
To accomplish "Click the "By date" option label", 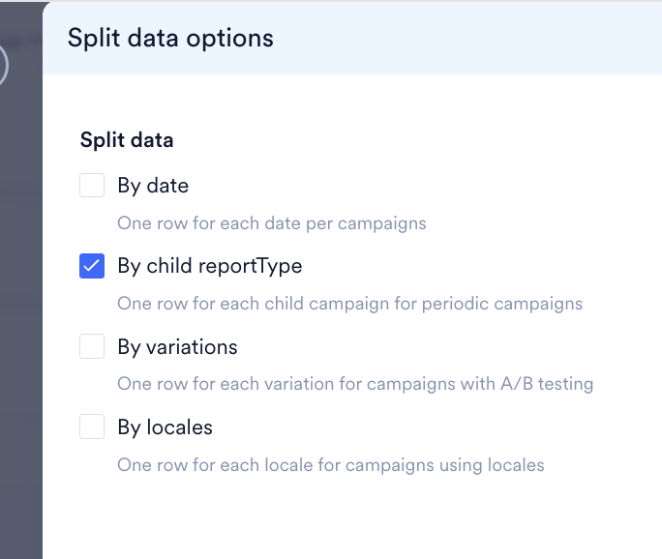I will click(x=153, y=185).
